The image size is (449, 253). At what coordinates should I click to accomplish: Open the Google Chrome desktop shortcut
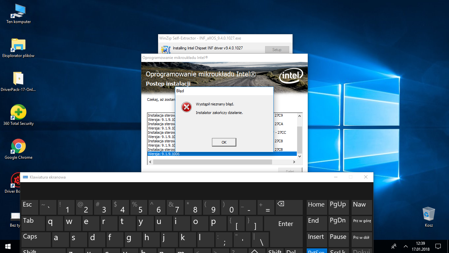[18, 150]
